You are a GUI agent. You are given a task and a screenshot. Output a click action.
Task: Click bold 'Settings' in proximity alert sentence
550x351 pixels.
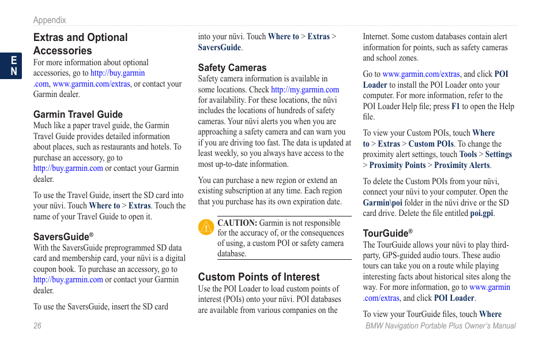coord(499,154)
